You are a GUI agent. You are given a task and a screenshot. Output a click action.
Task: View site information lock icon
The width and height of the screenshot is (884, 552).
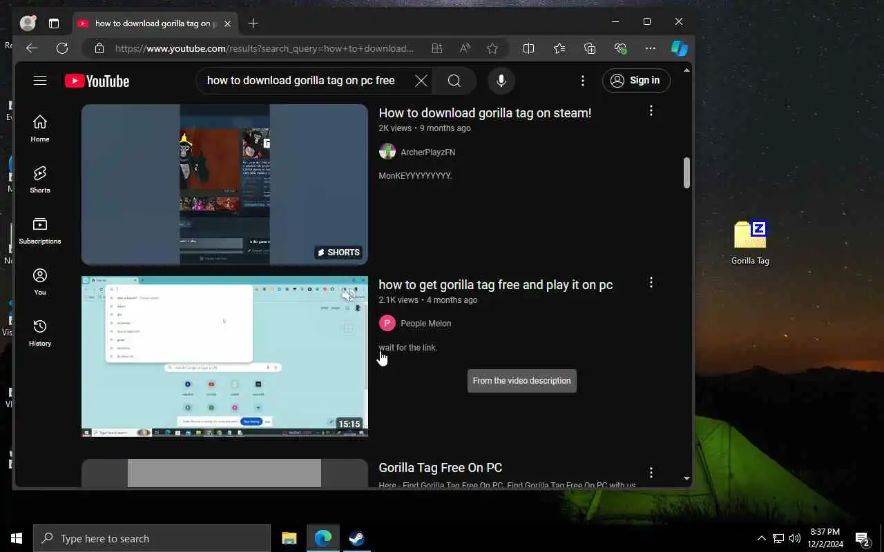[x=99, y=48]
